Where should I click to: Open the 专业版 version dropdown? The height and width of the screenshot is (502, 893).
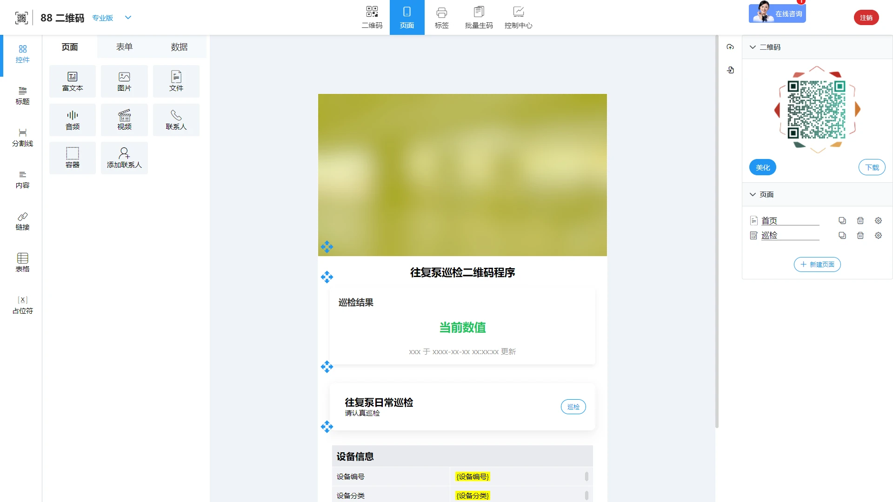click(x=128, y=18)
